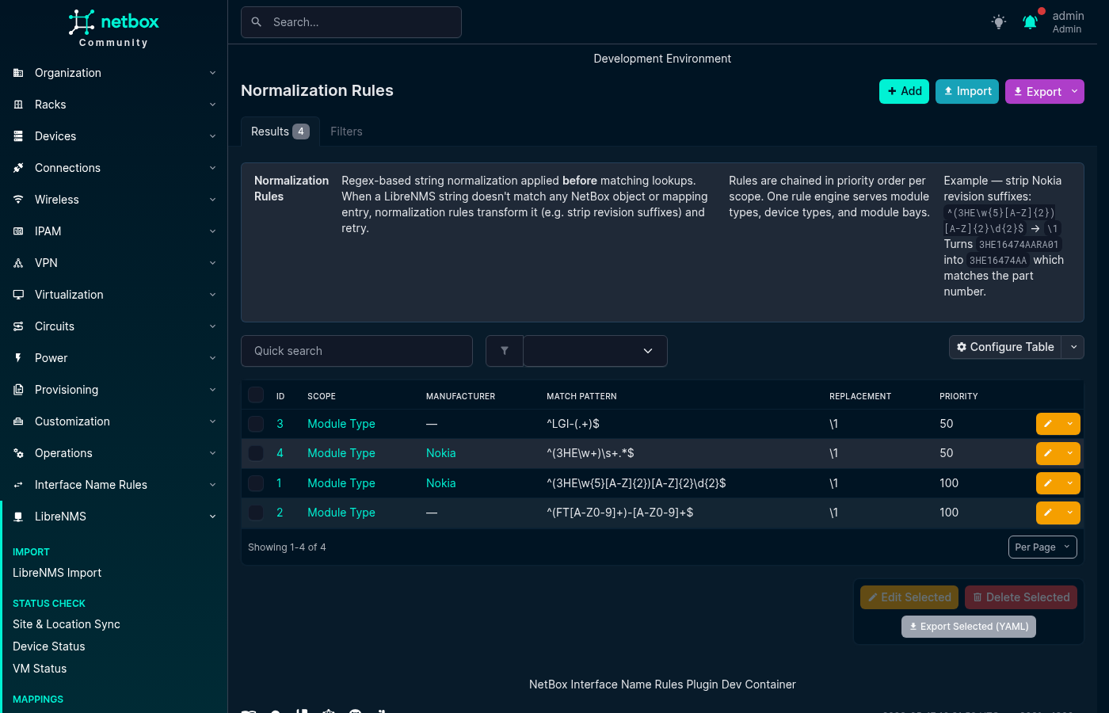This screenshot has width=1109, height=713.
Task: Click the search magnifier icon
Action: [x=257, y=22]
